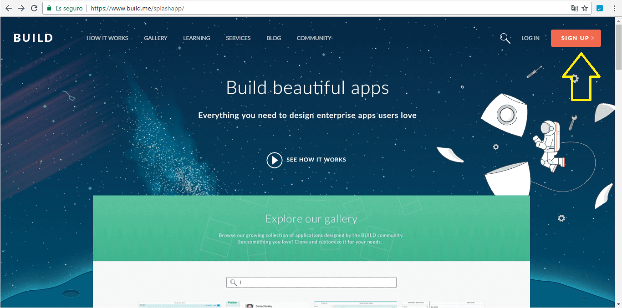Click the browser forward arrow
The height and width of the screenshot is (308, 622).
[21, 8]
